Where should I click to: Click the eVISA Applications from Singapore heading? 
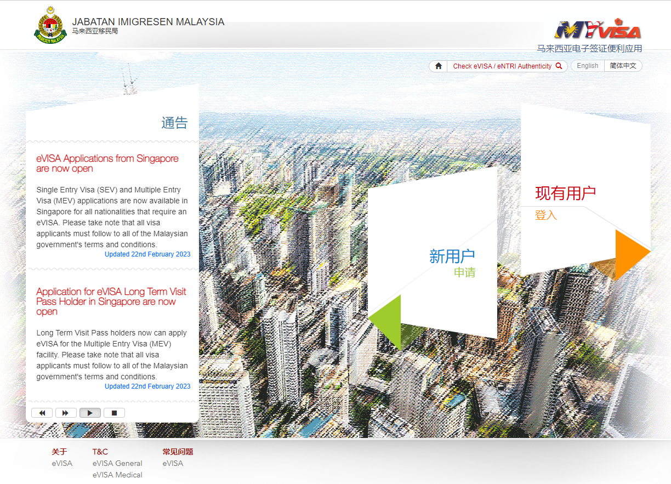(107, 163)
